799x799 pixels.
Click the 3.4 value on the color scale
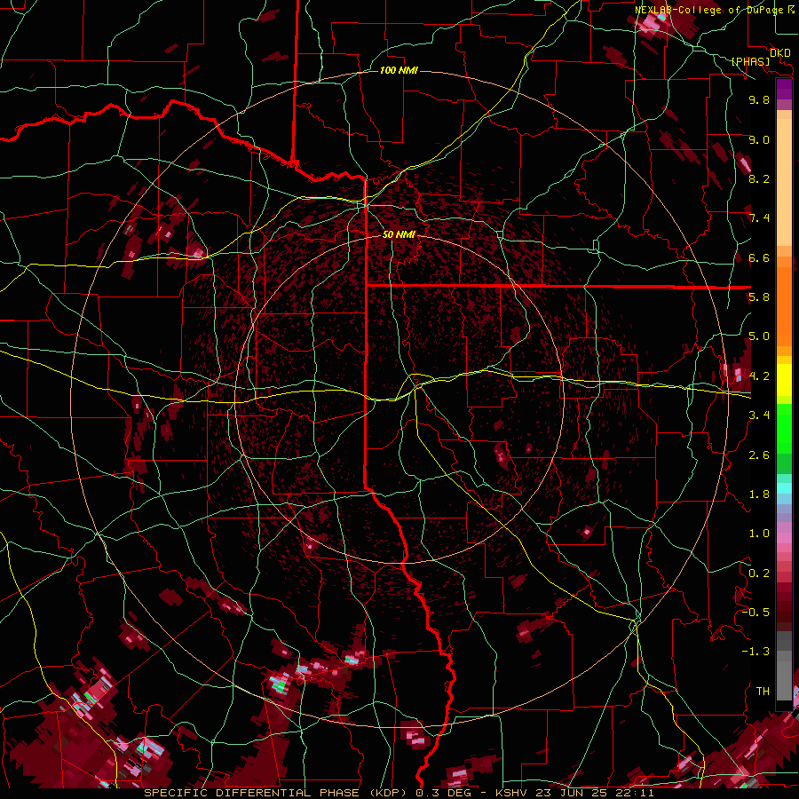759,415
